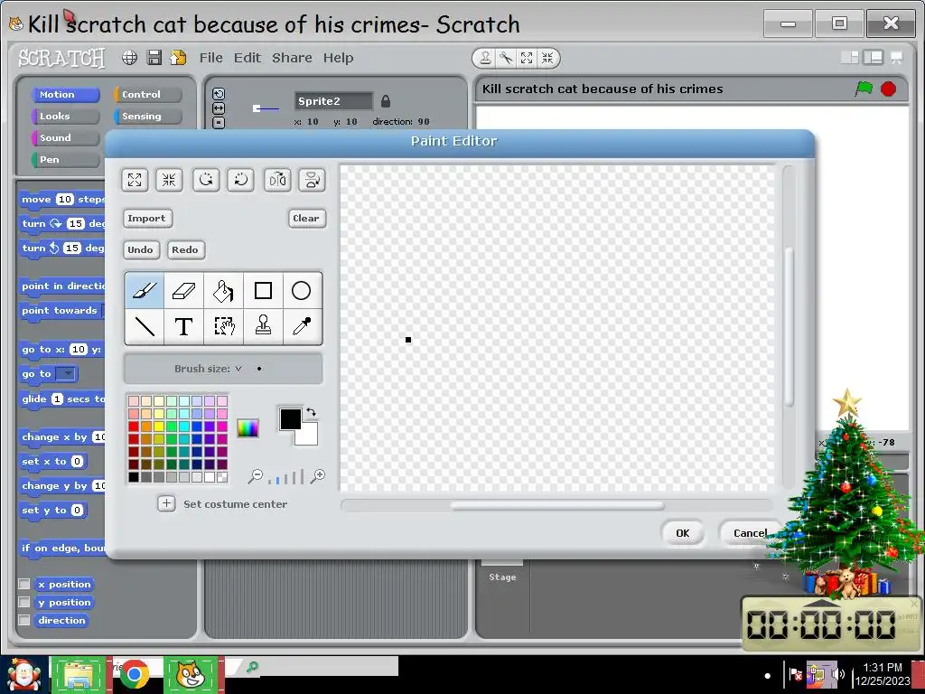This screenshot has height=694, width=925.
Task: Click the Set costume center crosshair button
Action: click(x=166, y=503)
